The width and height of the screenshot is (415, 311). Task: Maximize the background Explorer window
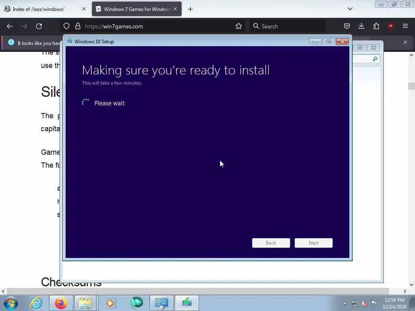360,48
